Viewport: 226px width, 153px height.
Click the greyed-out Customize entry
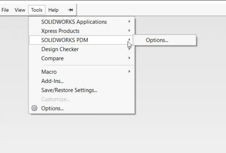pos(55,99)
